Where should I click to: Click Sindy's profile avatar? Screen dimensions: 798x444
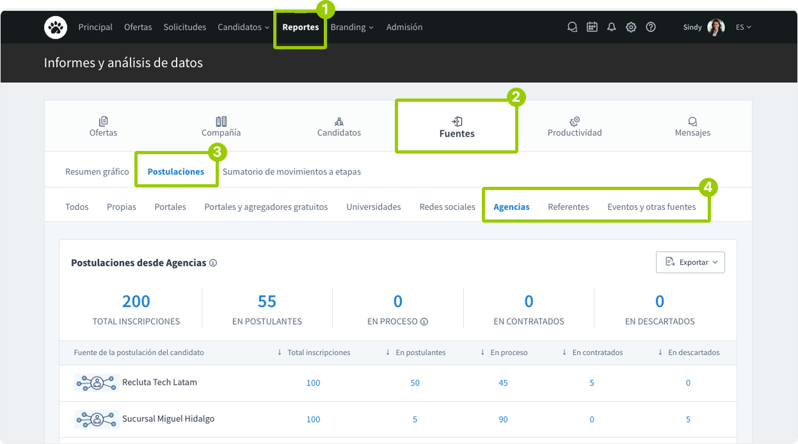715,28
